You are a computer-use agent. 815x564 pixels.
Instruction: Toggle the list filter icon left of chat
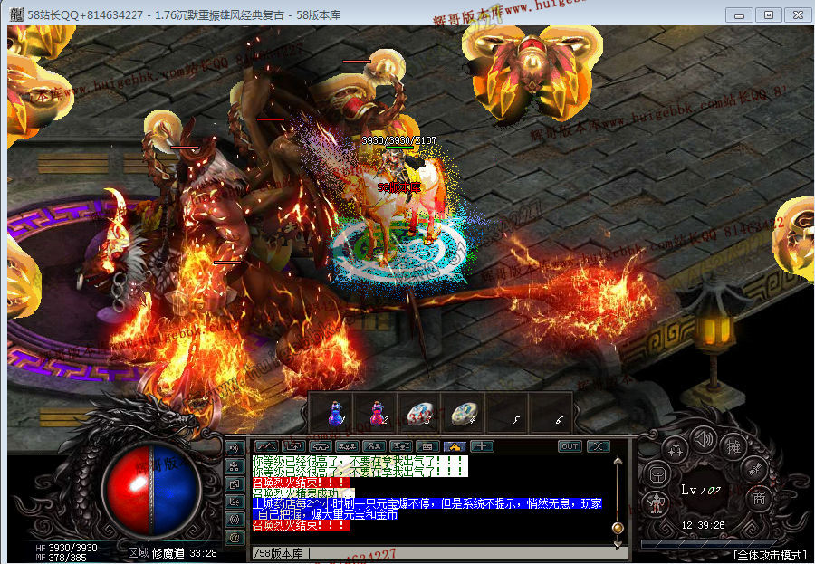(235, 502)
